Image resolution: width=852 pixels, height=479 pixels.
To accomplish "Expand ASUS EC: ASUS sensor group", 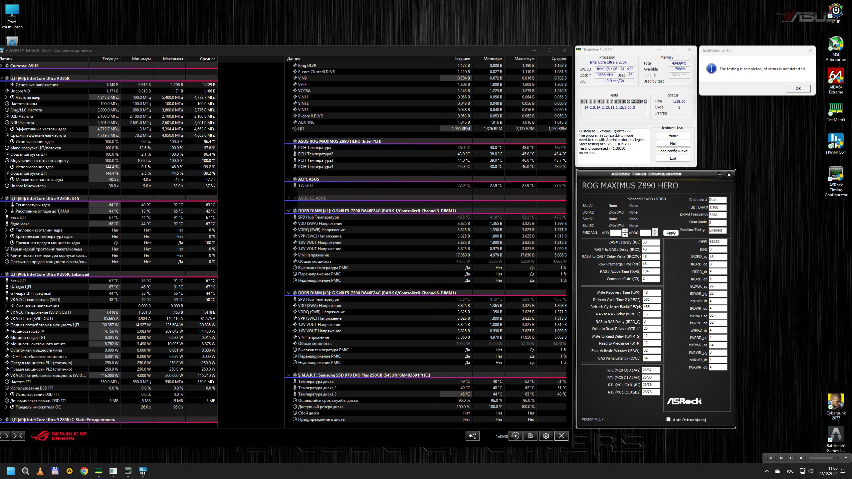I will pyautogui.click(x=289, y=198).
